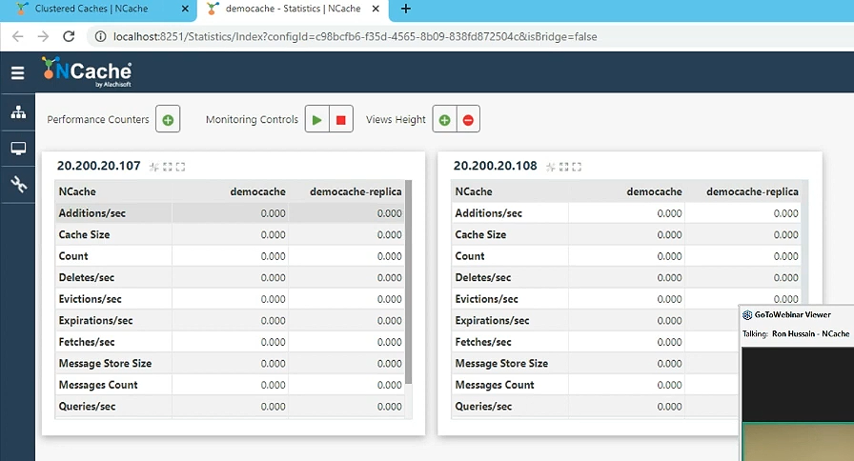
Task: Select Fetches/sec row in 20.200.20.108 table
Action: [x=596, y=342]
